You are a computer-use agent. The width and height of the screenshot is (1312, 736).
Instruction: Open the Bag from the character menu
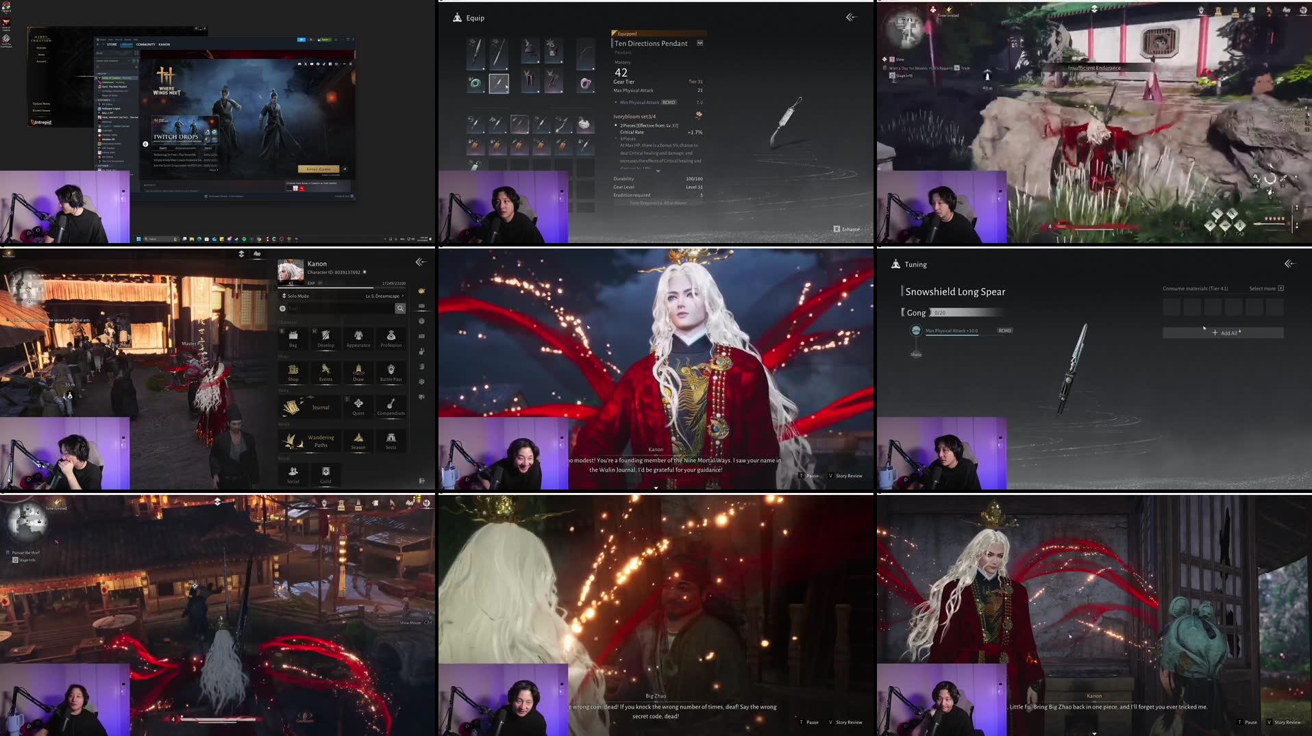coord(293,339)
